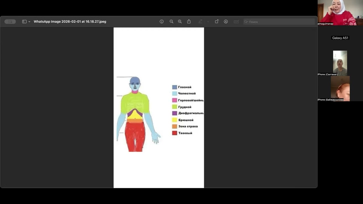
Task: Show the Markup toolbar
Action: (226, 22)
